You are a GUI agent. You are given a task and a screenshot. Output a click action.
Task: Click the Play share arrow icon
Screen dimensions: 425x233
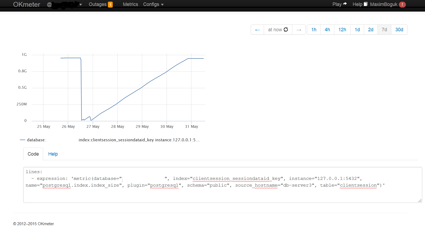(345, 4)
